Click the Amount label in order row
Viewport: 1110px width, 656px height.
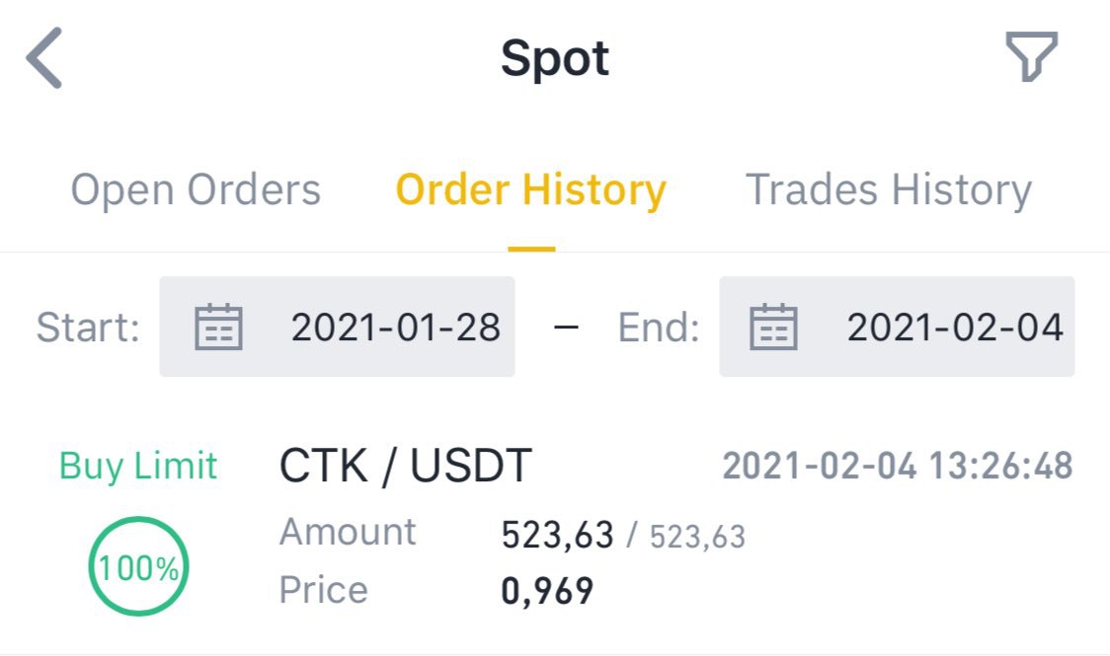click(x=348, y=533)
